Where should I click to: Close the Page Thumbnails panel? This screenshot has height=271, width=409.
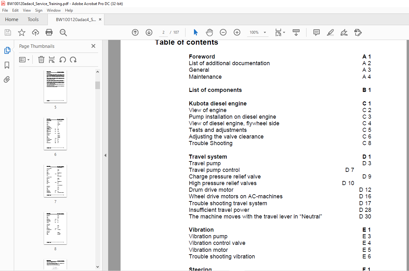[x=93, y=46]
